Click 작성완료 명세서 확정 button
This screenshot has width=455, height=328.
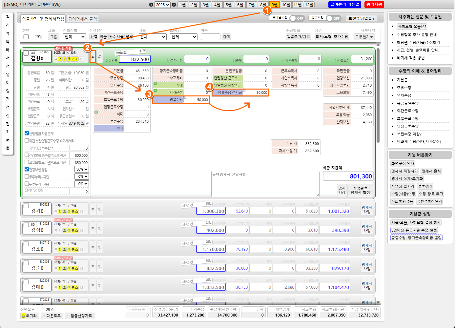click(x=360, y=190)
